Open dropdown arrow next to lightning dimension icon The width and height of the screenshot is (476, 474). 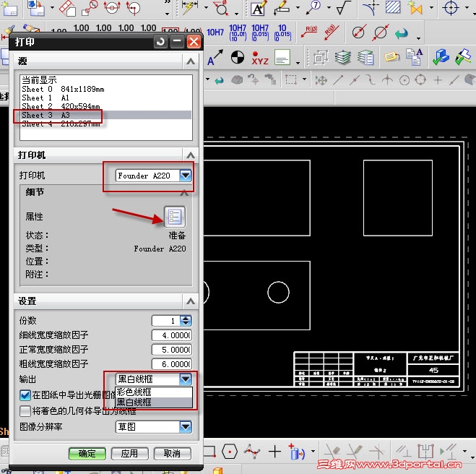206,7
